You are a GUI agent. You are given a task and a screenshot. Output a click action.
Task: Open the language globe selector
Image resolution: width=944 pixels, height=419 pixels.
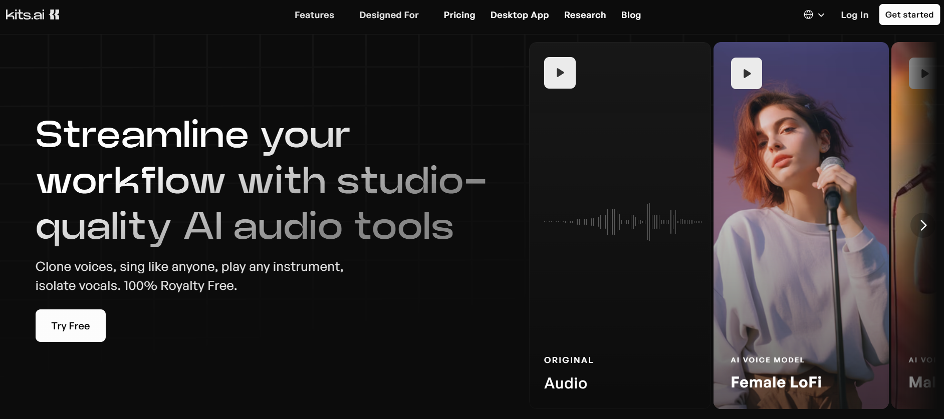[814, 15]
